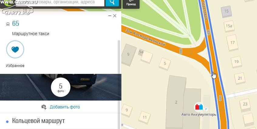The image size is (257, 129).
Task: Select the small building 9 beside building 11
Action: pyautogui.click(x=127, y=110)
